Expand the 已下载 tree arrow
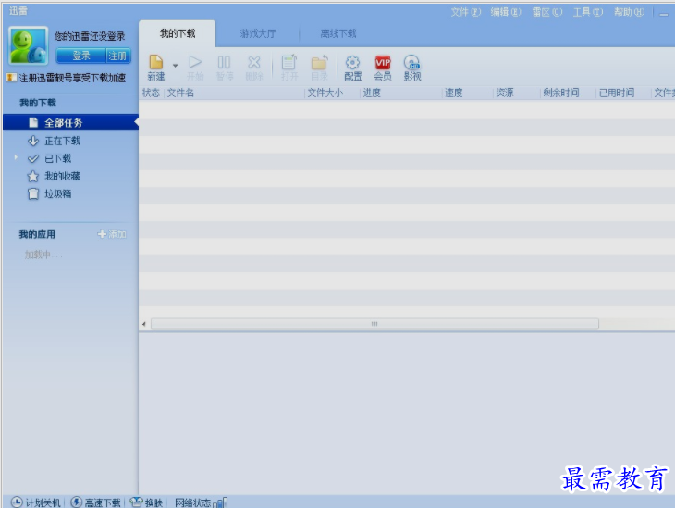675x508 pixels. 16,157
